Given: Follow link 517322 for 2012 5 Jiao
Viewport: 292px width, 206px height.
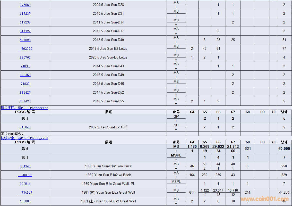Looking at the screenshot, I should [25, 31].
